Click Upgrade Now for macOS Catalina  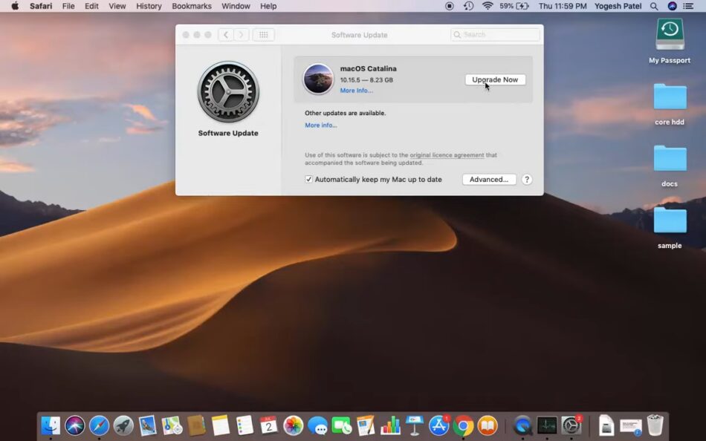coord(495,79)
